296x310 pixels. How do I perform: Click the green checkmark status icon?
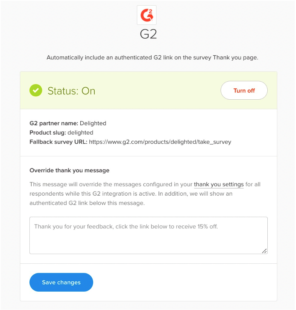(x=36, y=91)
